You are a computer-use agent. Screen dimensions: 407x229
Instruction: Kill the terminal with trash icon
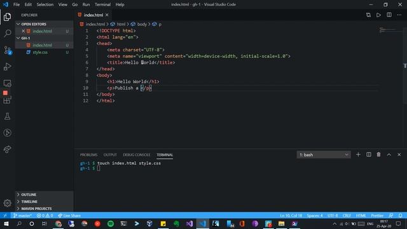click(x=379, y=155)
